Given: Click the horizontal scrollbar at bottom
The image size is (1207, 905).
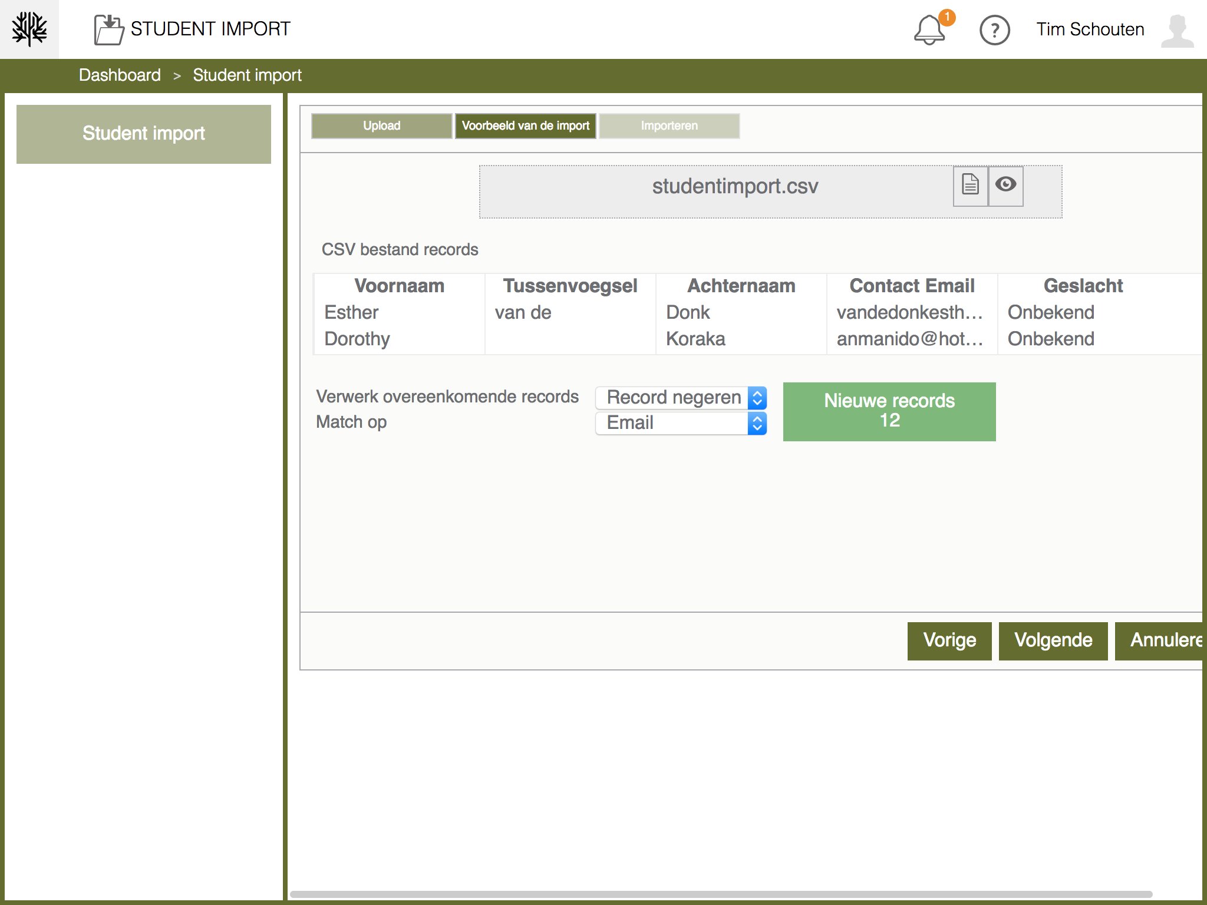Looking at the screenshot, I should coord(720,894).
